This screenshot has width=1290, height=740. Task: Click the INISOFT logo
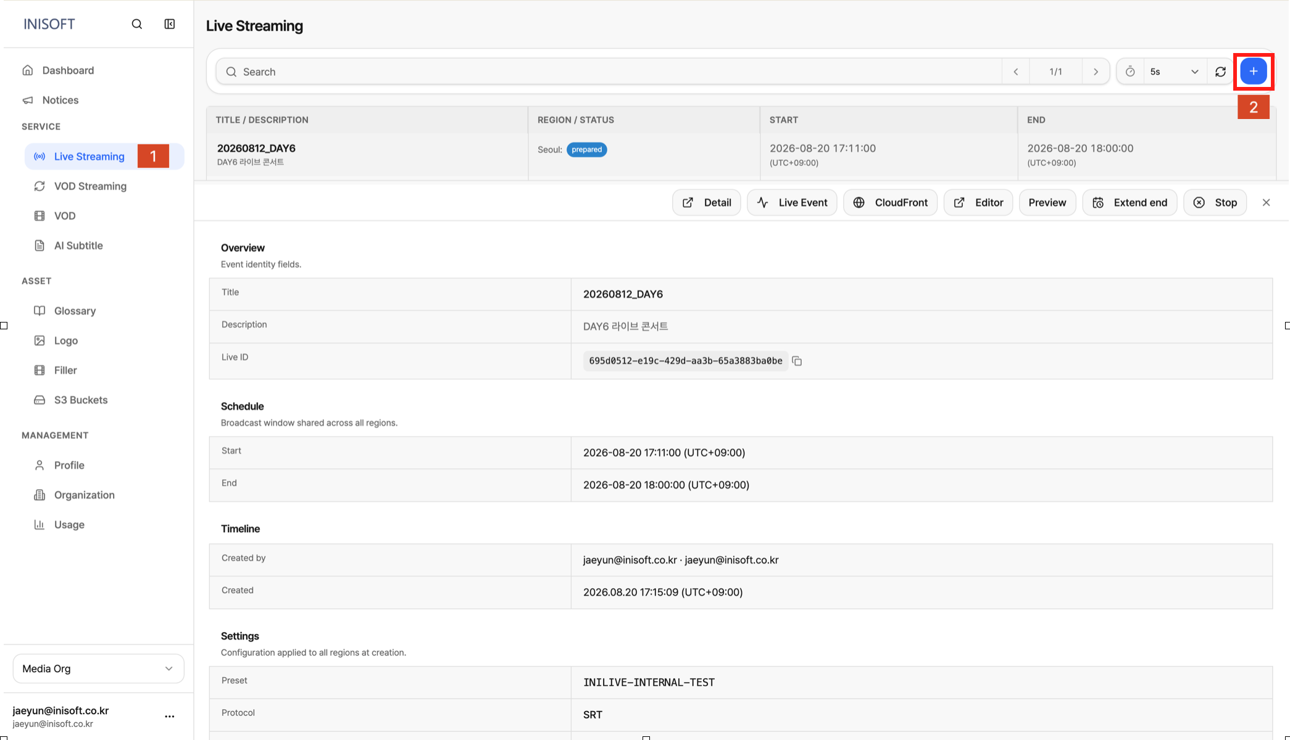click(x=49, y=24)
